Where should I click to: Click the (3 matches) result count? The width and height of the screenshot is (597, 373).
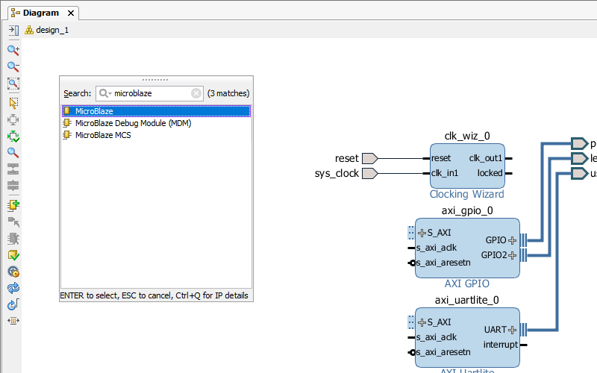(x=228, y=93)
